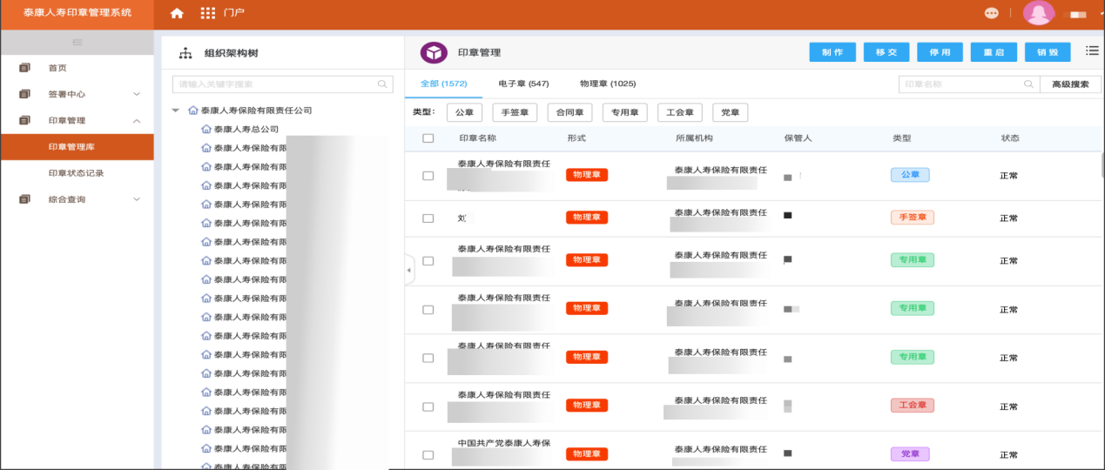Collapse the tree panel with the splitter arrow

409,270
